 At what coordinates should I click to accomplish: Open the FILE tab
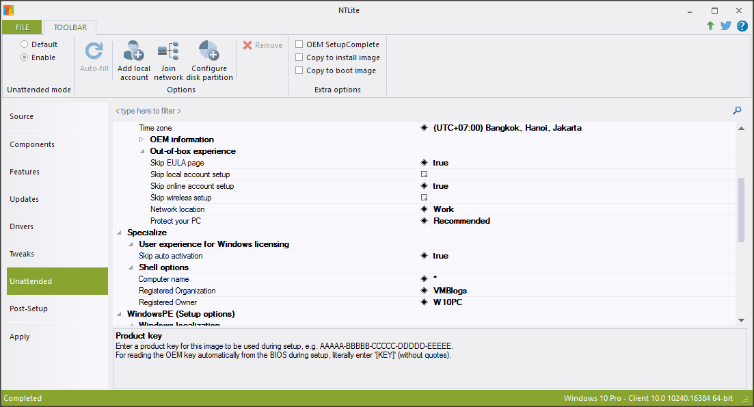22,27
